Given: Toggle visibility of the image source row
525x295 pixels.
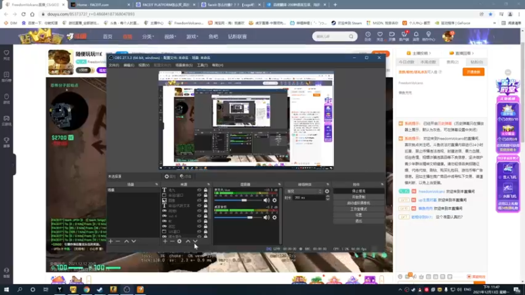Looking at the screenshot, I should (x=199, y=201).
